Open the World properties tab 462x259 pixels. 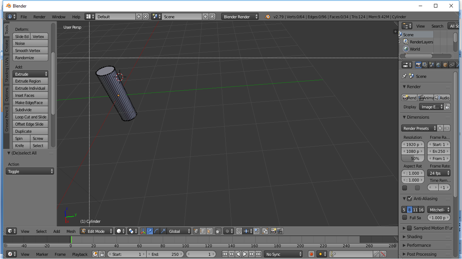coord(438,65)
